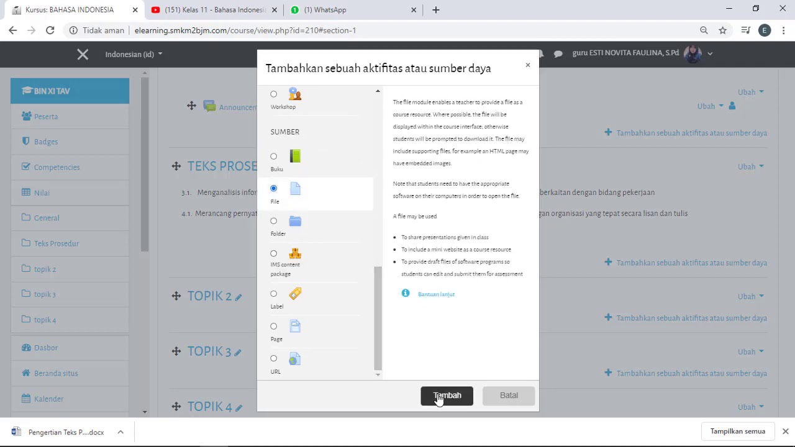This screenshot has width=795, height=447.
Task: Select the Label resource radio button
Action: (x=273, y=294)
